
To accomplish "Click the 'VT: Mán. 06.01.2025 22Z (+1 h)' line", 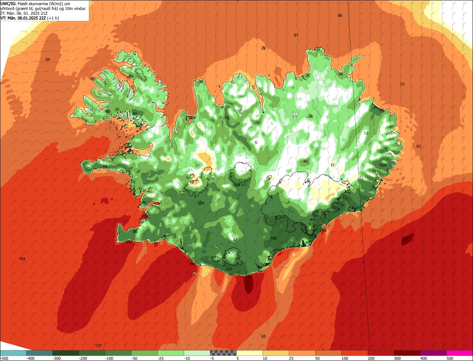I will tap(30, 18).
